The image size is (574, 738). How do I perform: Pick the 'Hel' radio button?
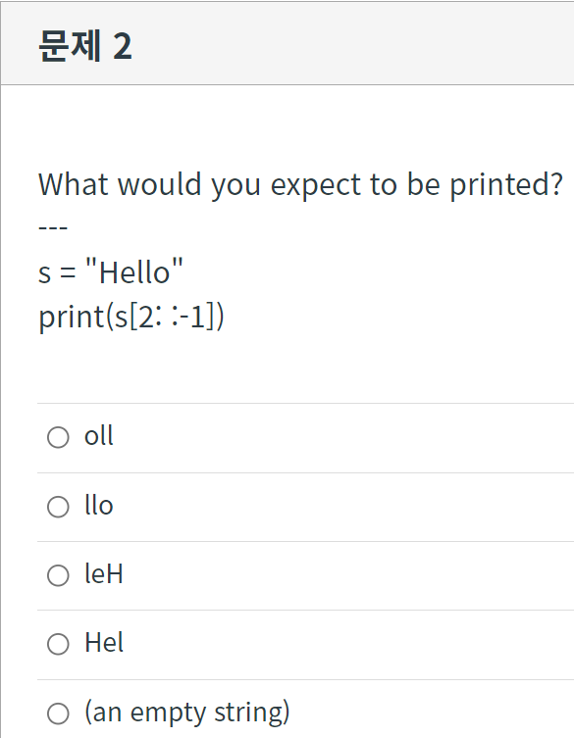(58, 644)
